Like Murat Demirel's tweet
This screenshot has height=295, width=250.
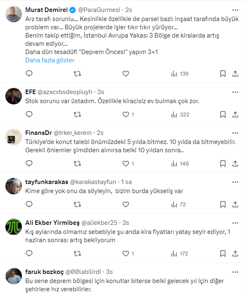[126, 74]
